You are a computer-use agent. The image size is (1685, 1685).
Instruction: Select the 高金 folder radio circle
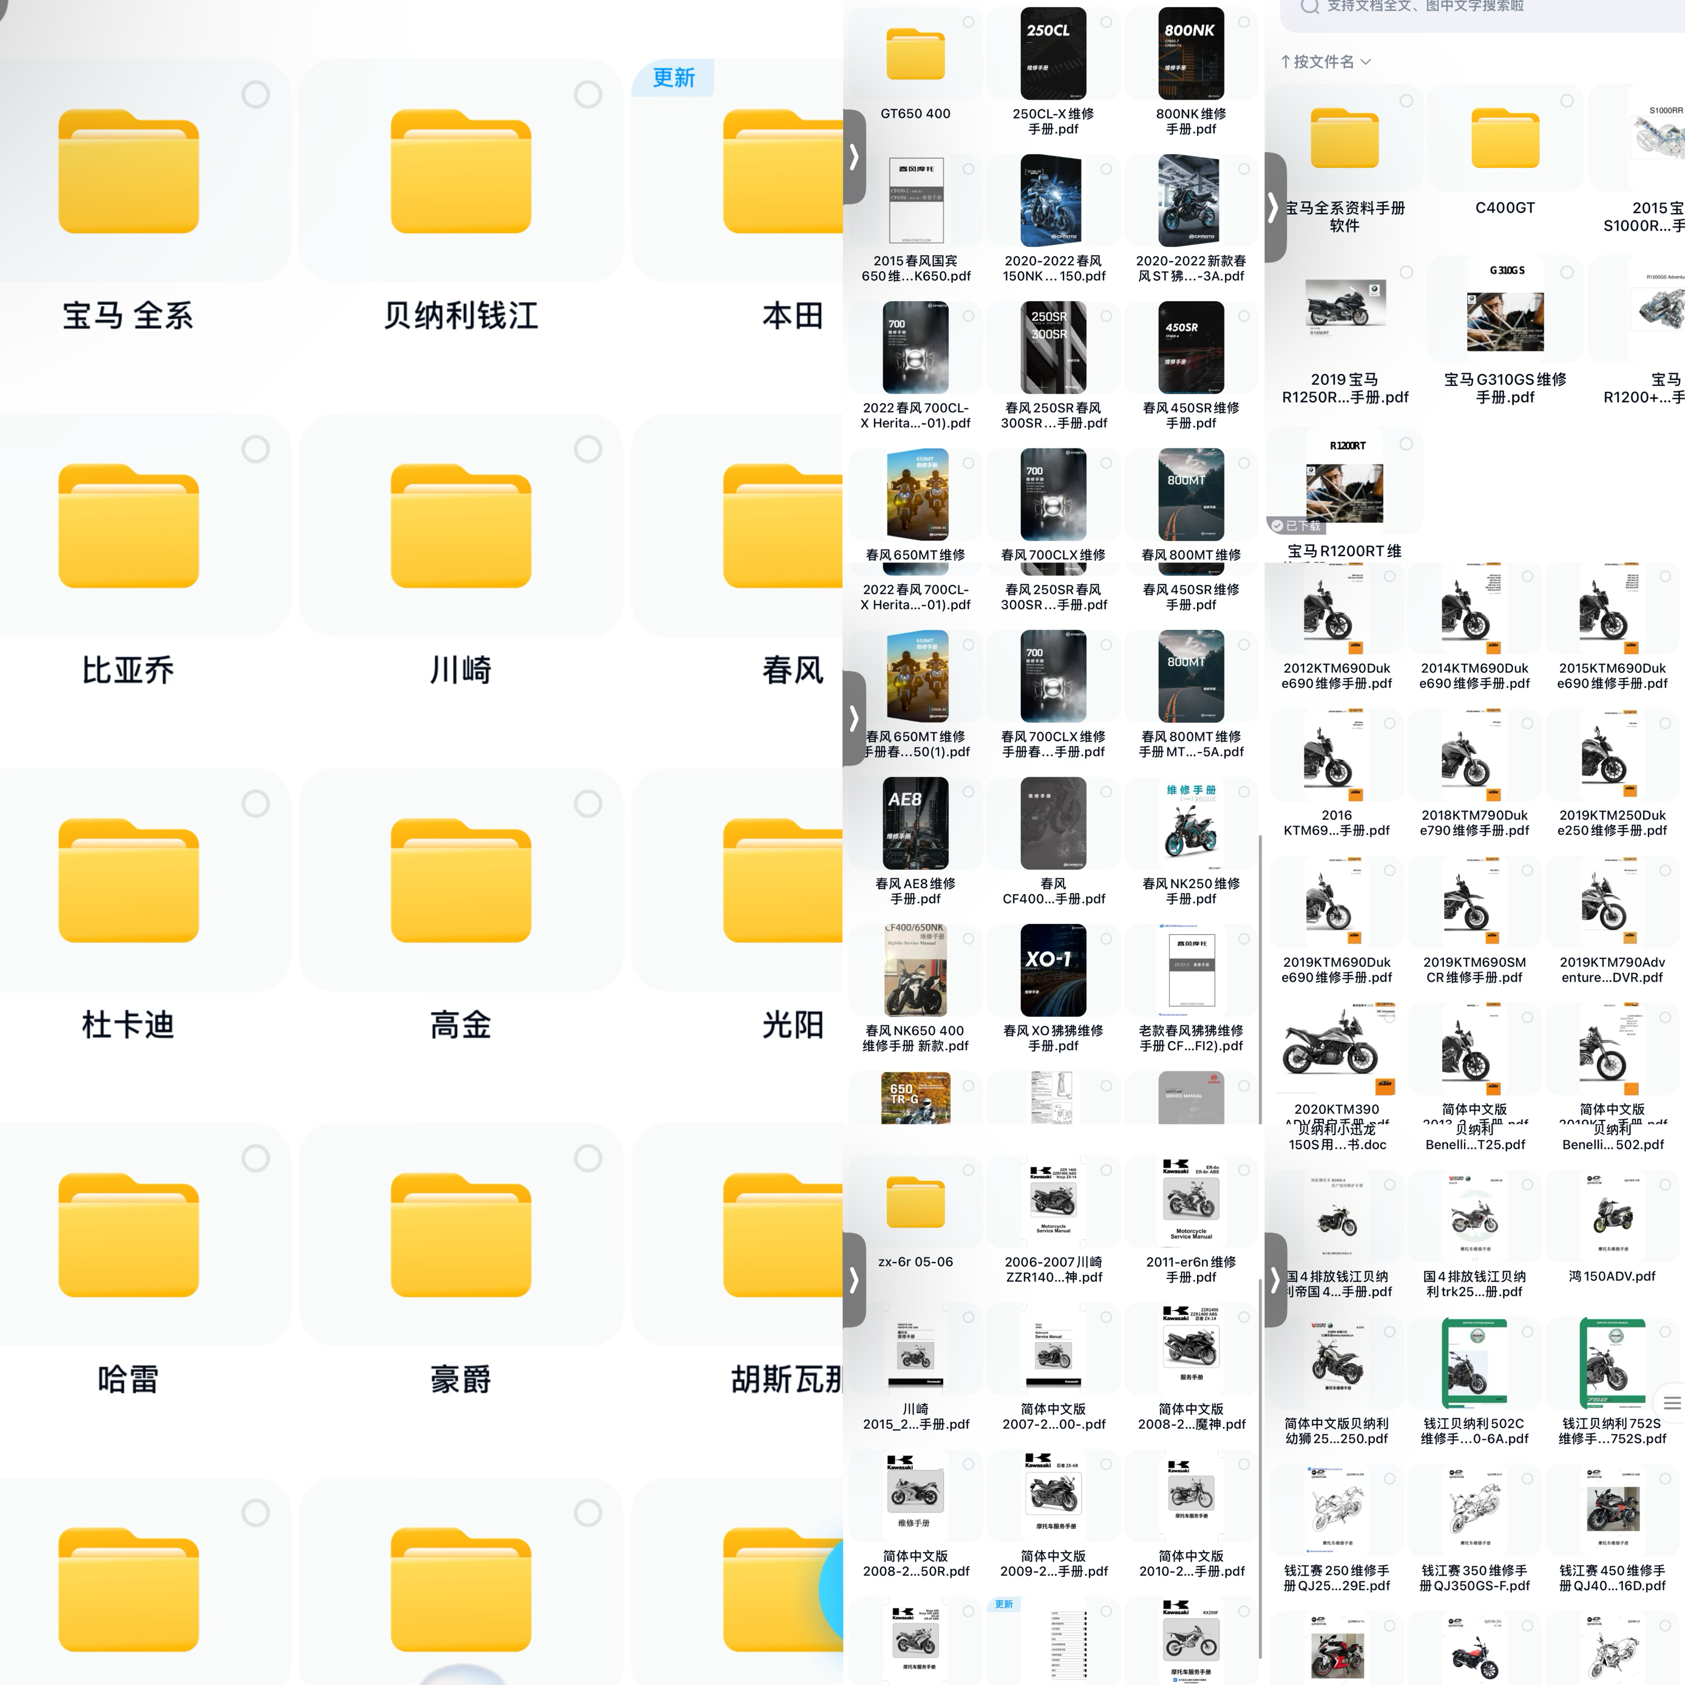pyautogui.click(x=588, y=803)
